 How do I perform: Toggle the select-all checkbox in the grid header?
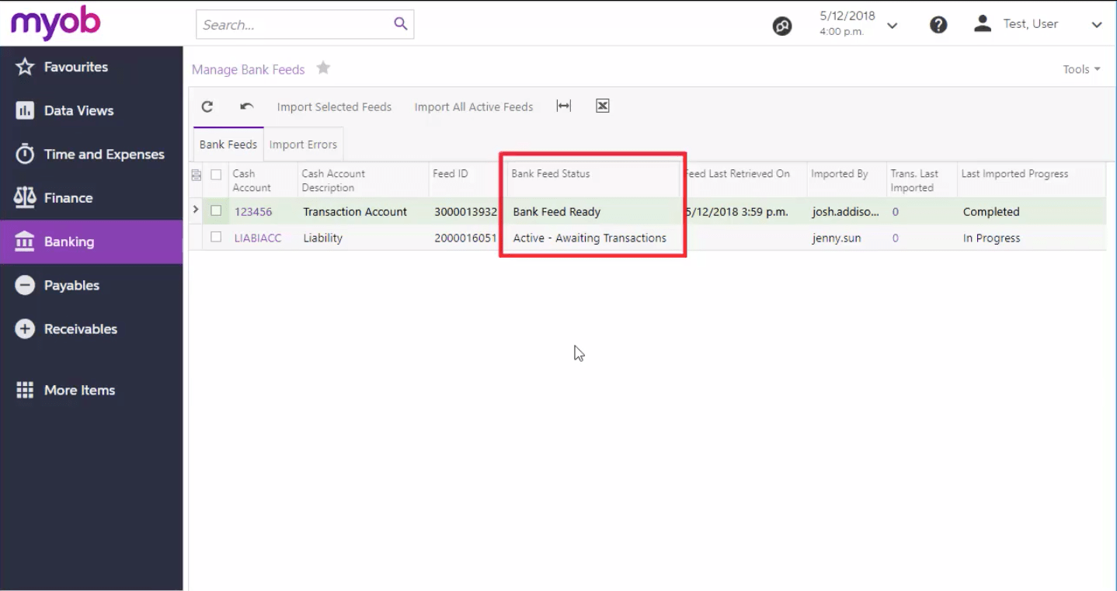215,175
